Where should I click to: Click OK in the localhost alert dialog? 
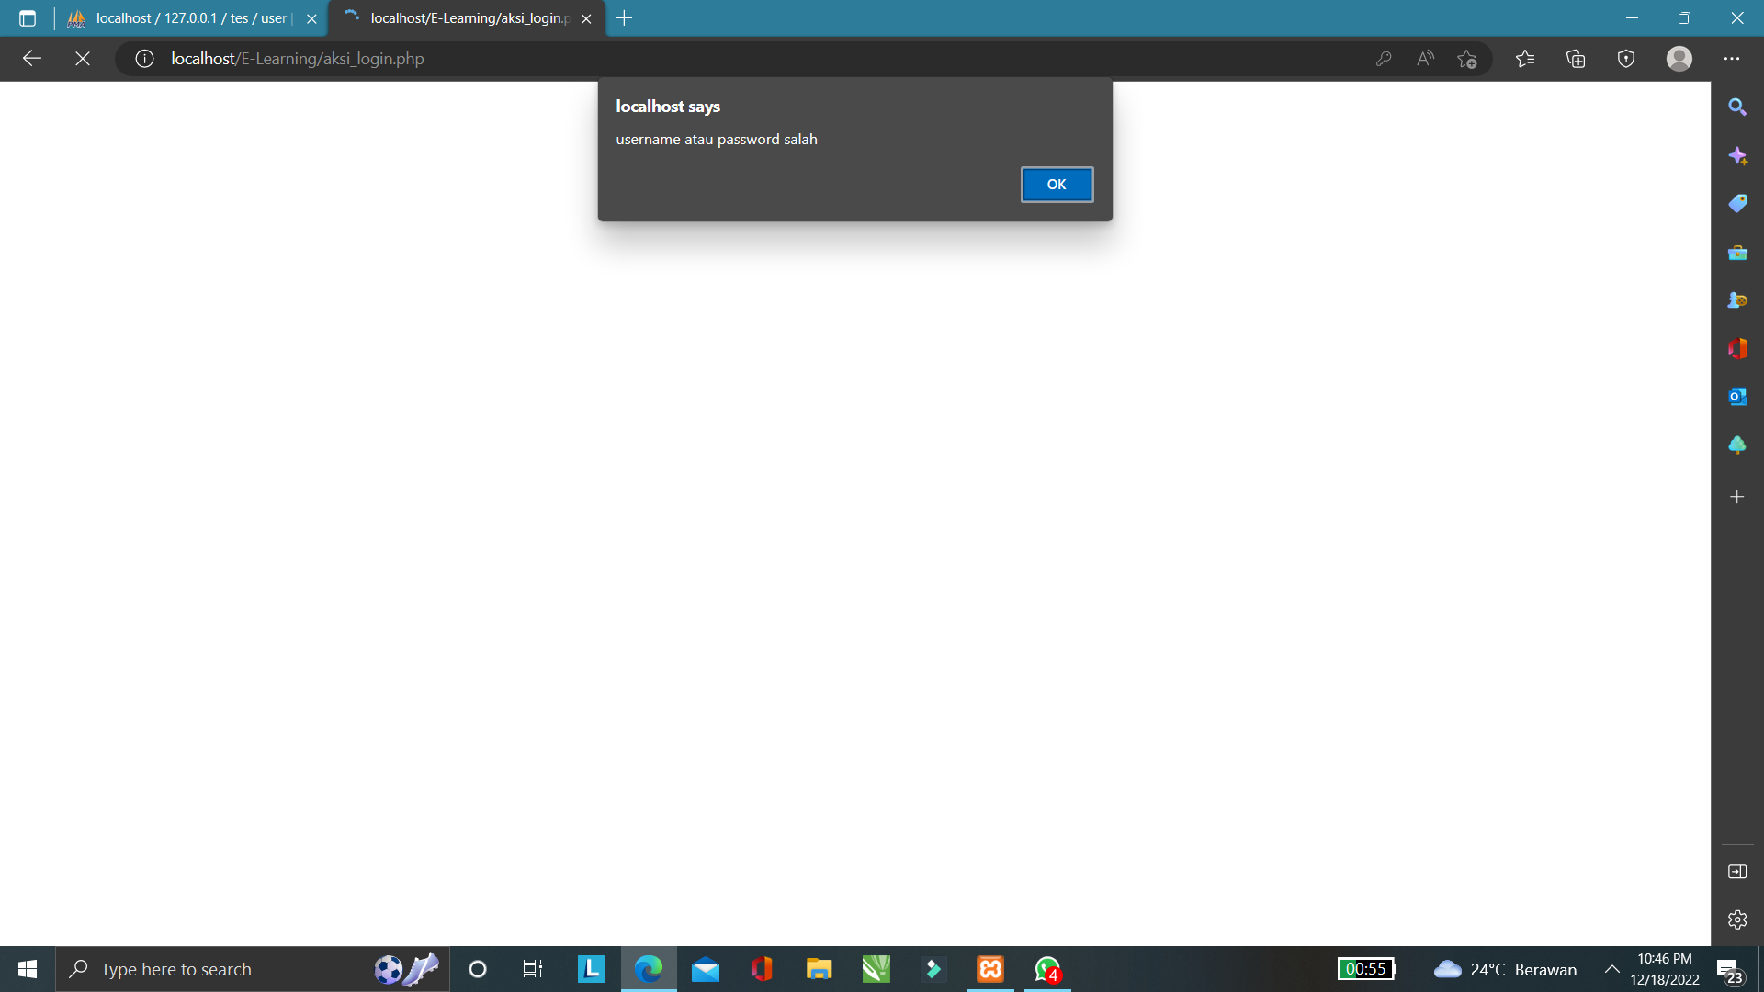pyautogui.click(x=1057, y=185)
